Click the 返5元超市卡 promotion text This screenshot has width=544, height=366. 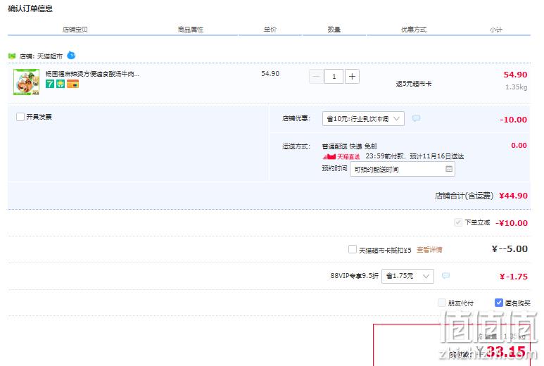(414, 84)
